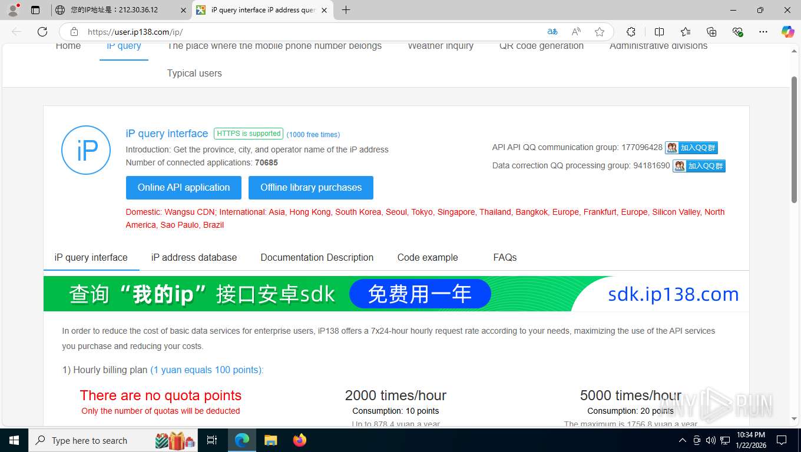The height and width of the screenshot is (452, 801).
Task: Open Firefox from the taskbar
Action: point(300,440)
